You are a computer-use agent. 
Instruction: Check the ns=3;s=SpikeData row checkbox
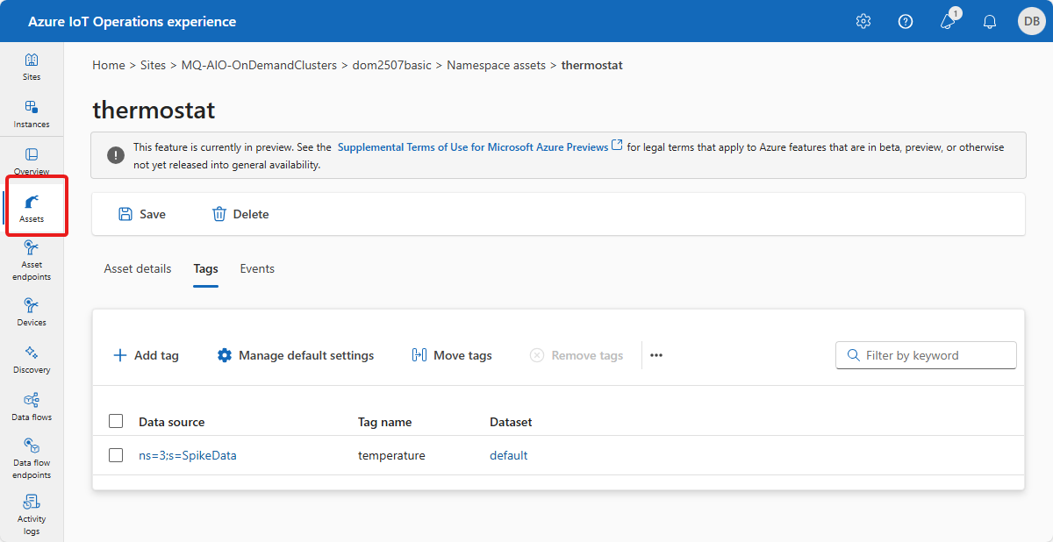(x=116, y=455)
